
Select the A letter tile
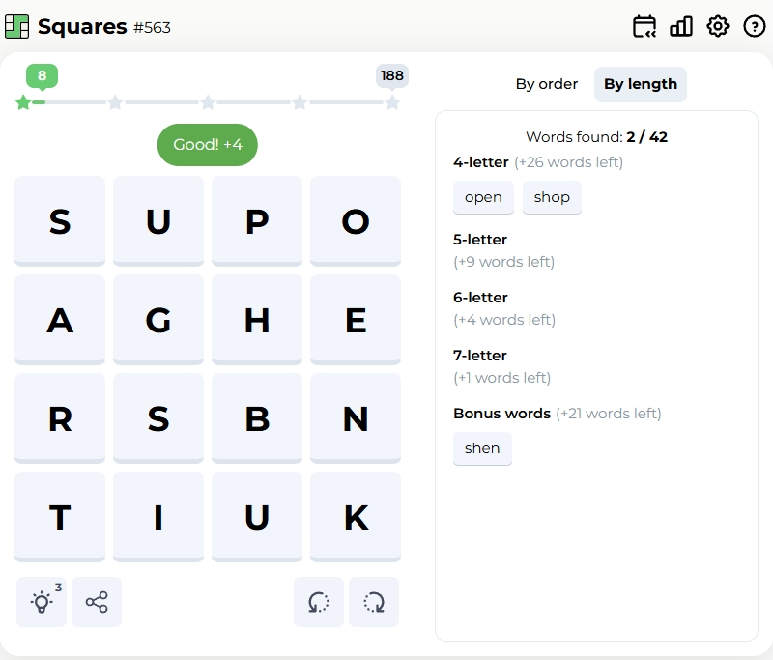coord(60,320)
